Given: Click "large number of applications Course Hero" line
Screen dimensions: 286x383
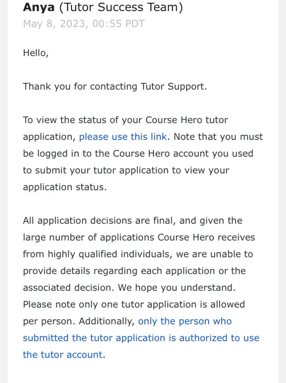Looking at the screenshot, I should (139, 237).
